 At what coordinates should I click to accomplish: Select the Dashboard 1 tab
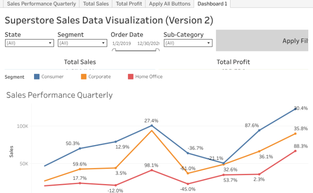tap(212, 4)
